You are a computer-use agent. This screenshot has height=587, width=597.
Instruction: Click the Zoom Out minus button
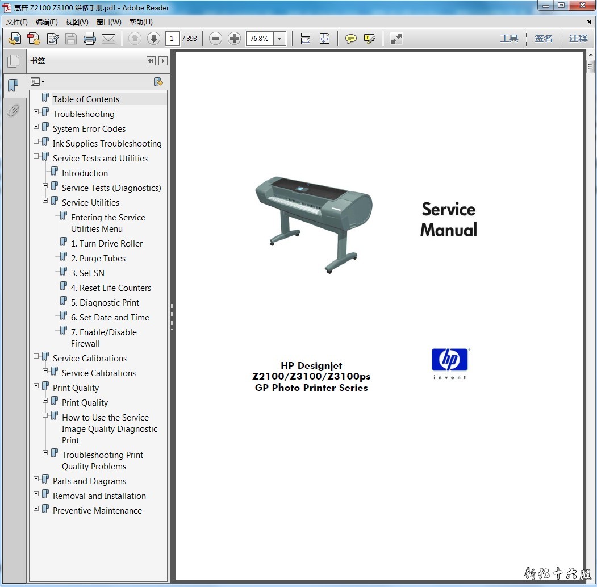215,39
